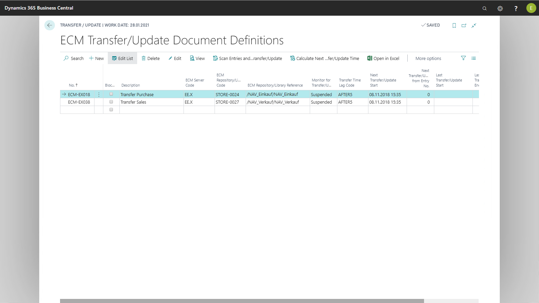Open the help question mark icon
Image resolution: width=539 pixels, height=303 pixels.
[516, 8]
